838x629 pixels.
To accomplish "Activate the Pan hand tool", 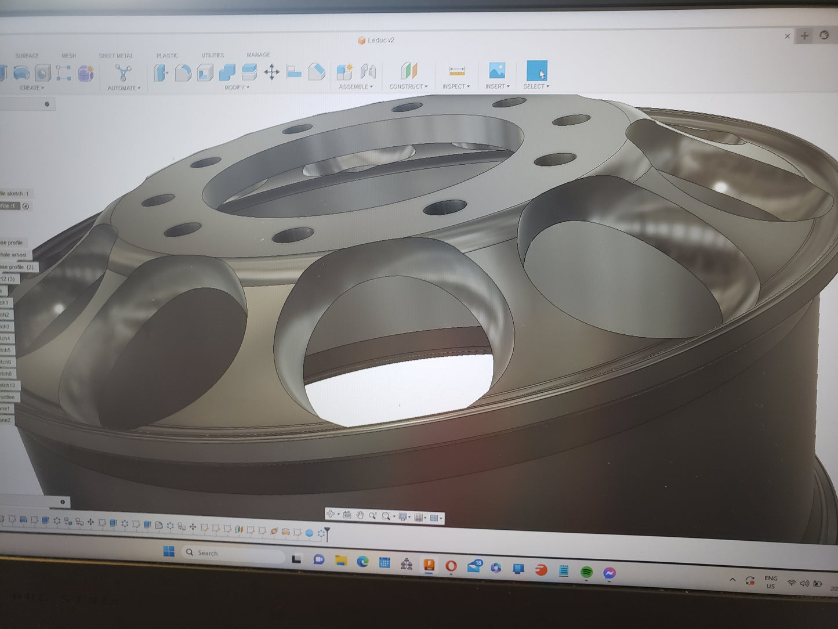I will click(x=360, y=515).
